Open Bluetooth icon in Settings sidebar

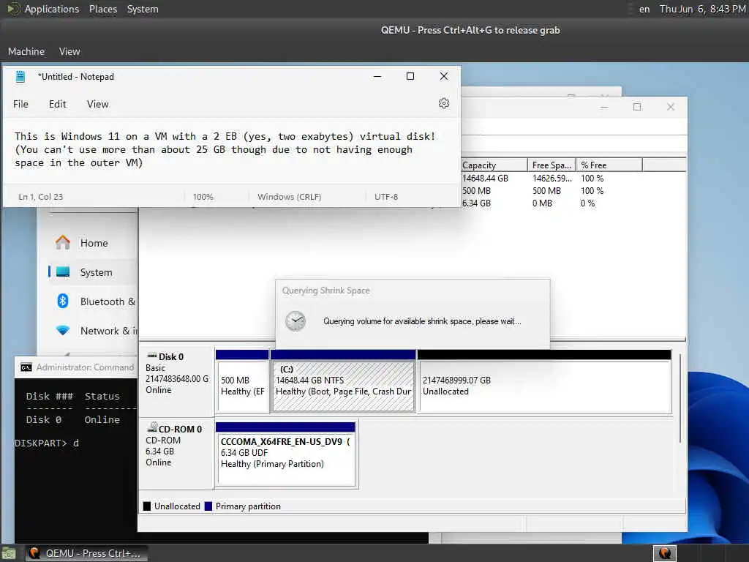(x=63, y=301)
